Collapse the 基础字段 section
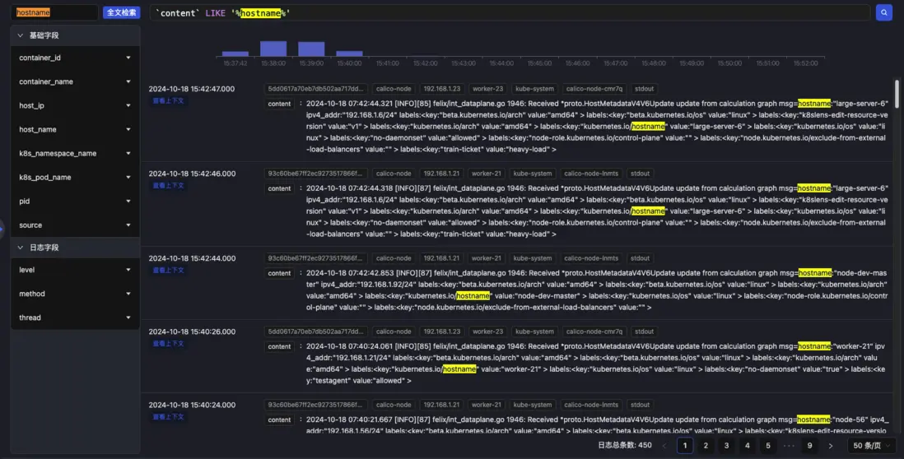This screenshot has height=459, width=904. pos(21,35)
